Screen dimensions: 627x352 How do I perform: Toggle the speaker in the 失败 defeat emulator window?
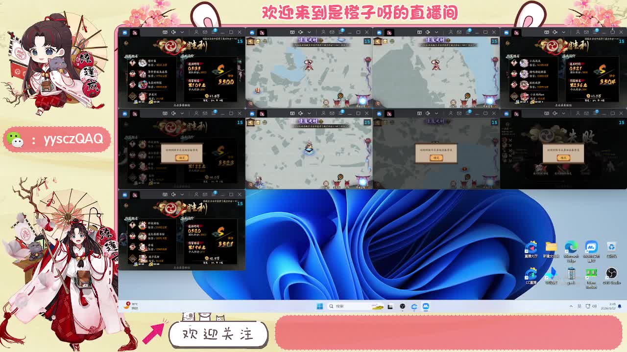[555, 113]
